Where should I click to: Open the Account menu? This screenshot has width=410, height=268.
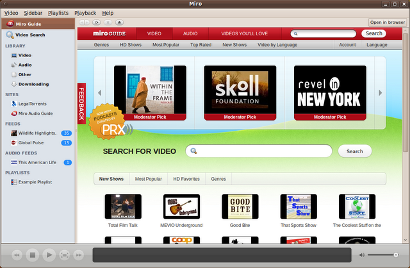click(x=347, y=45)
